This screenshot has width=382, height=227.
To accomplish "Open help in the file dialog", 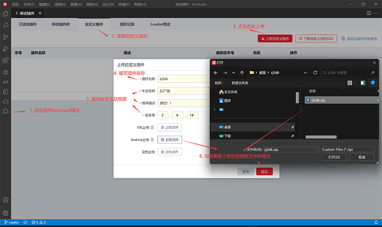I will (x=373, y=83).
